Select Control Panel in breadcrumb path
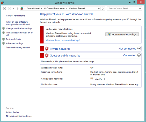 click(33, 8)
